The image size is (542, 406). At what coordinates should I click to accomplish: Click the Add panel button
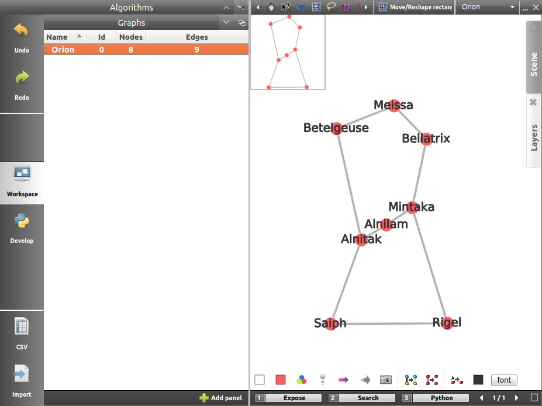[x=220, y=398]
